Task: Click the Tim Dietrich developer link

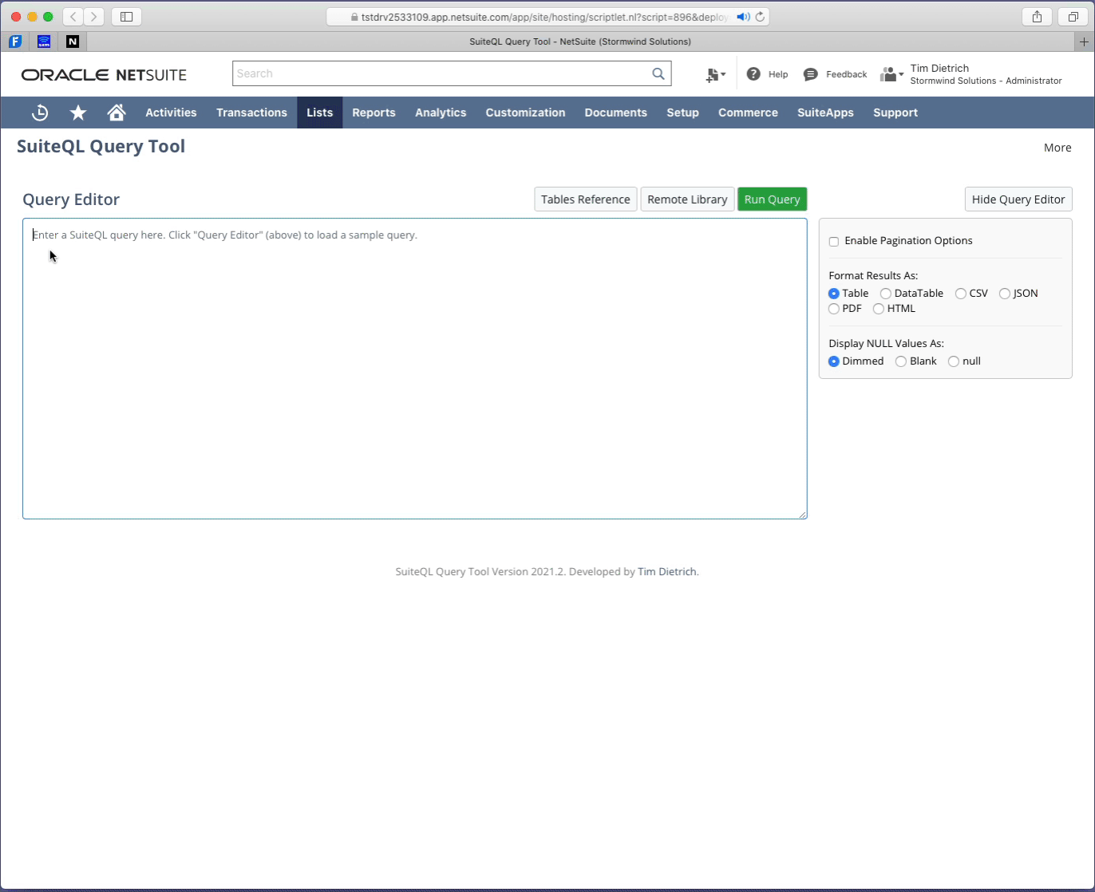Action: (667, 572)
